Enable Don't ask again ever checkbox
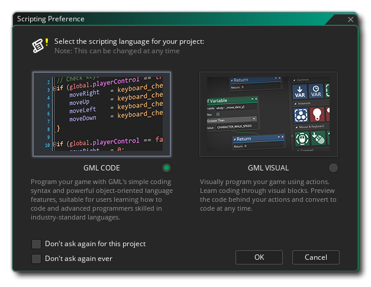 pos(37,259)
